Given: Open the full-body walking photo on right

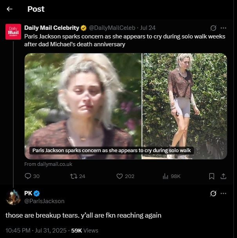Looking at the screenshot, I should click(185, 106).
